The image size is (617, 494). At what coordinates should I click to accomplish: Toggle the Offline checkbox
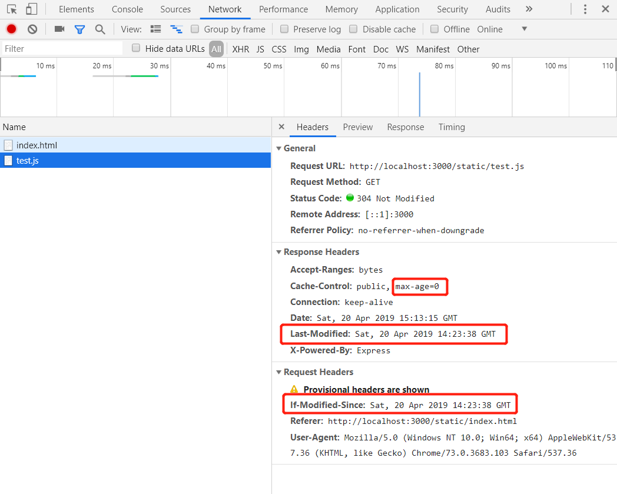(434, 29)
